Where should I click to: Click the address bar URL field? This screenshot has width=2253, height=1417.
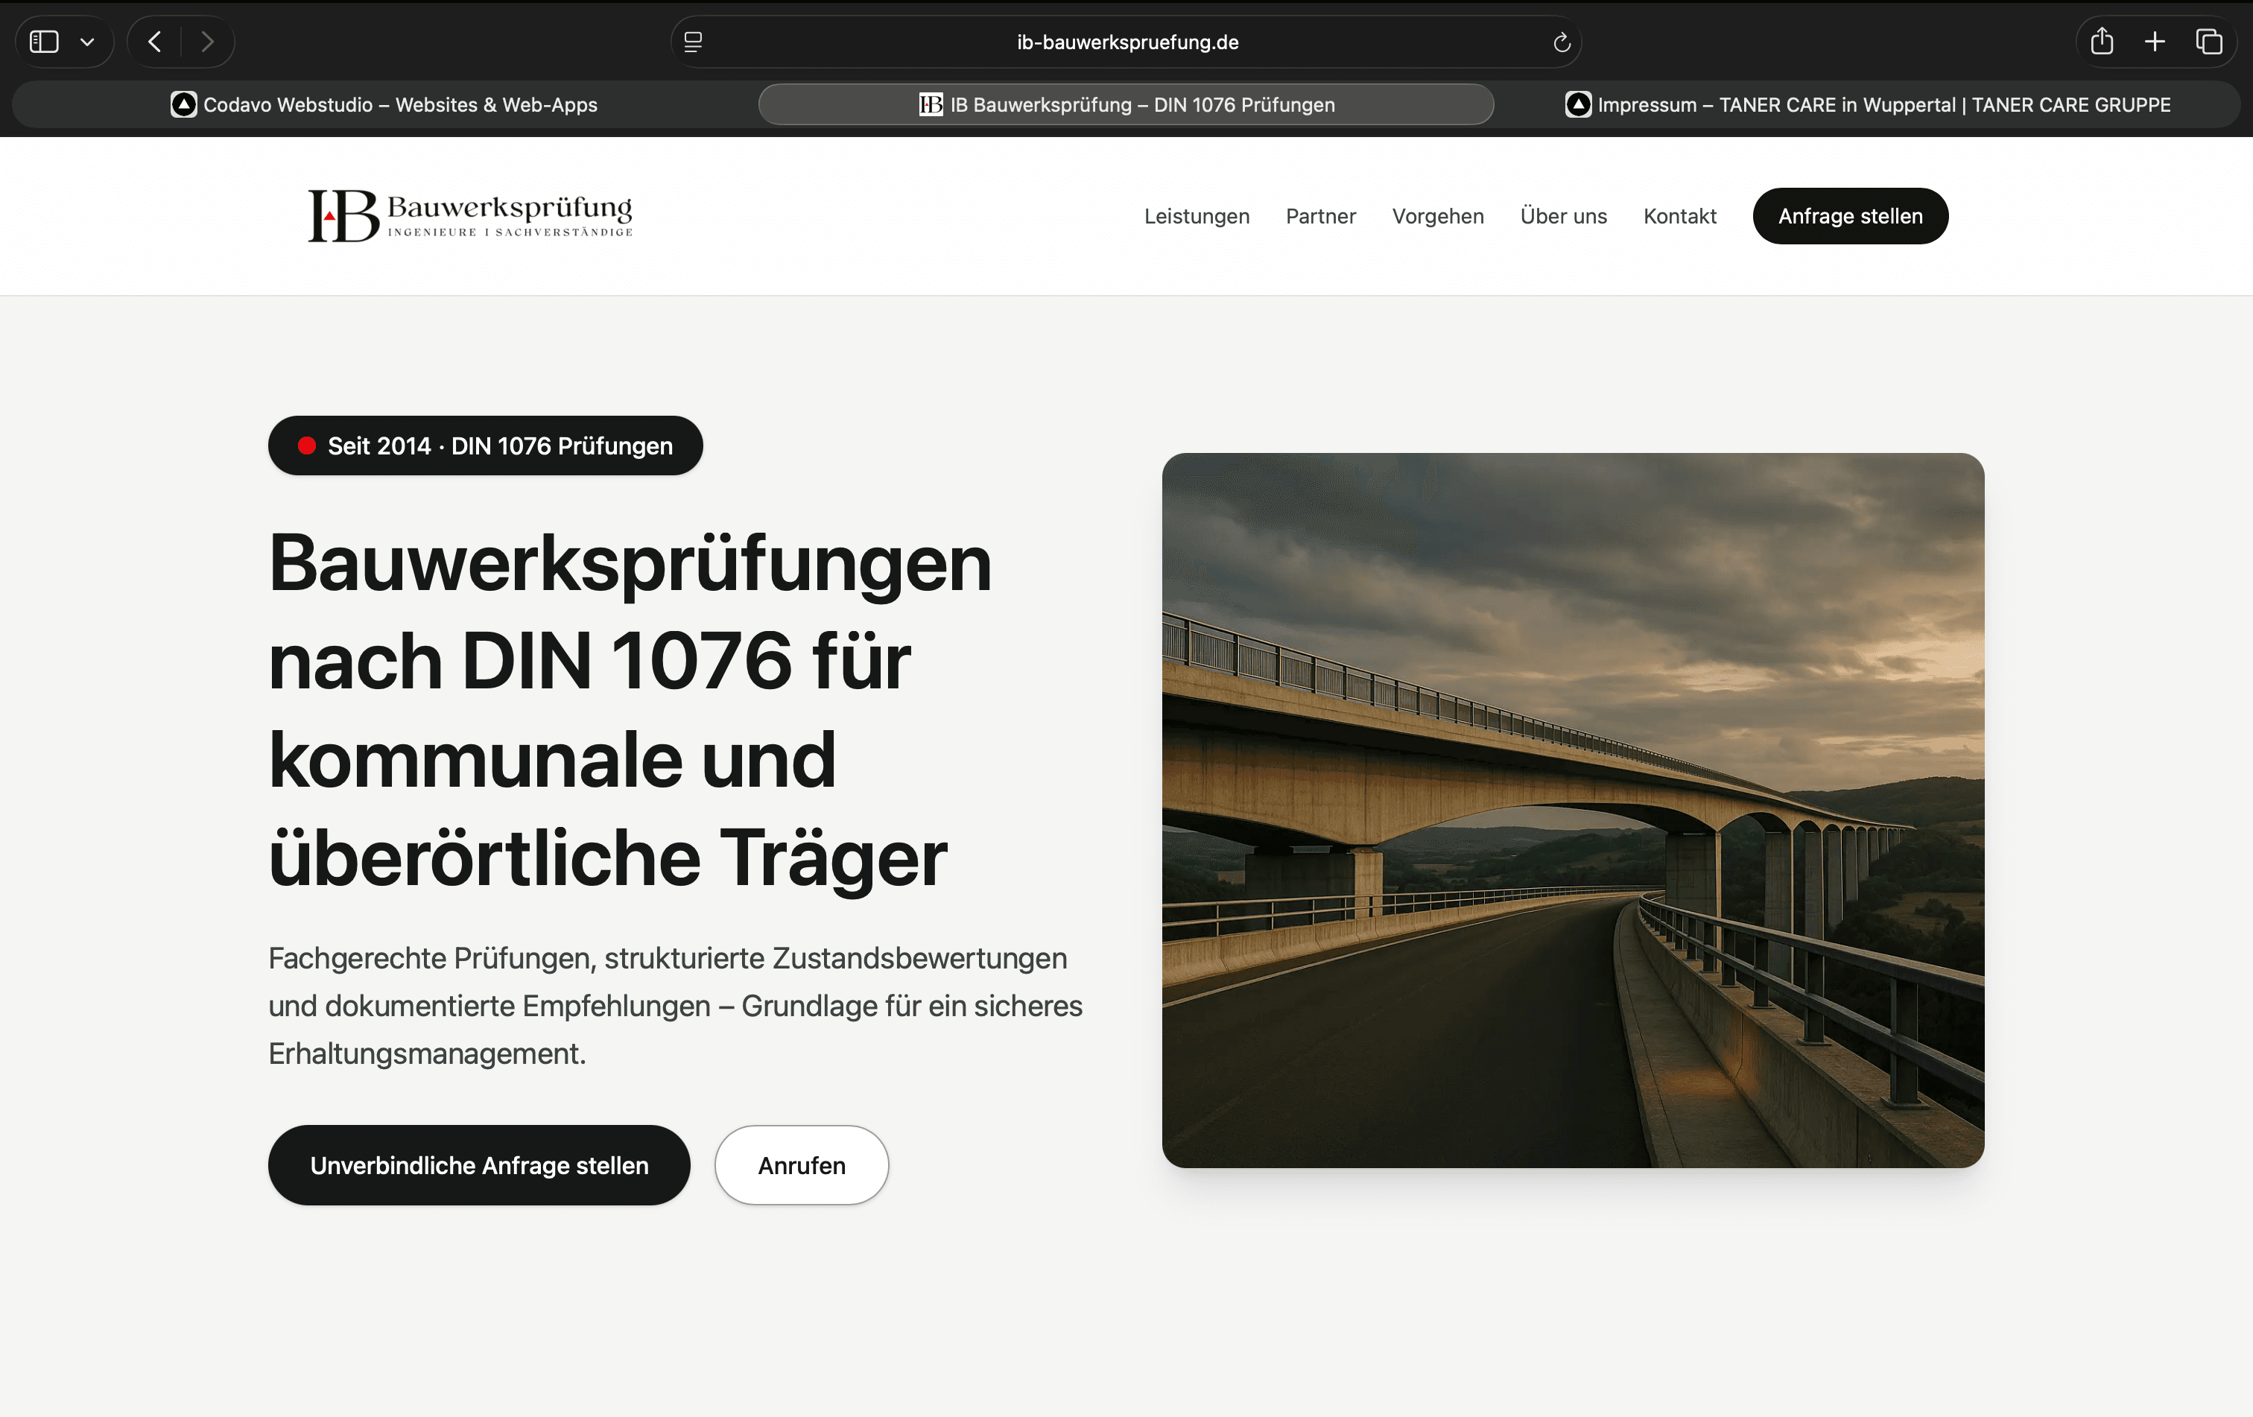coord(1126,41)
